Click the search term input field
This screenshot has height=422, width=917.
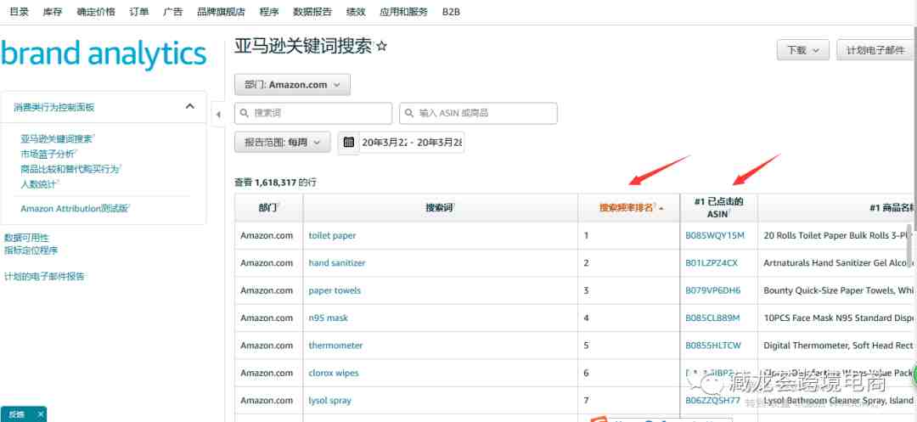(313, 114)
